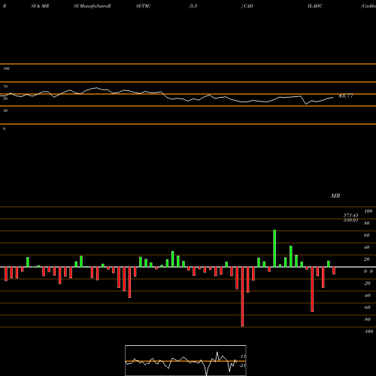Click the red bar reaching near -70
The width and height of the screenshot is (376, 376).
[x=312, y=290]
